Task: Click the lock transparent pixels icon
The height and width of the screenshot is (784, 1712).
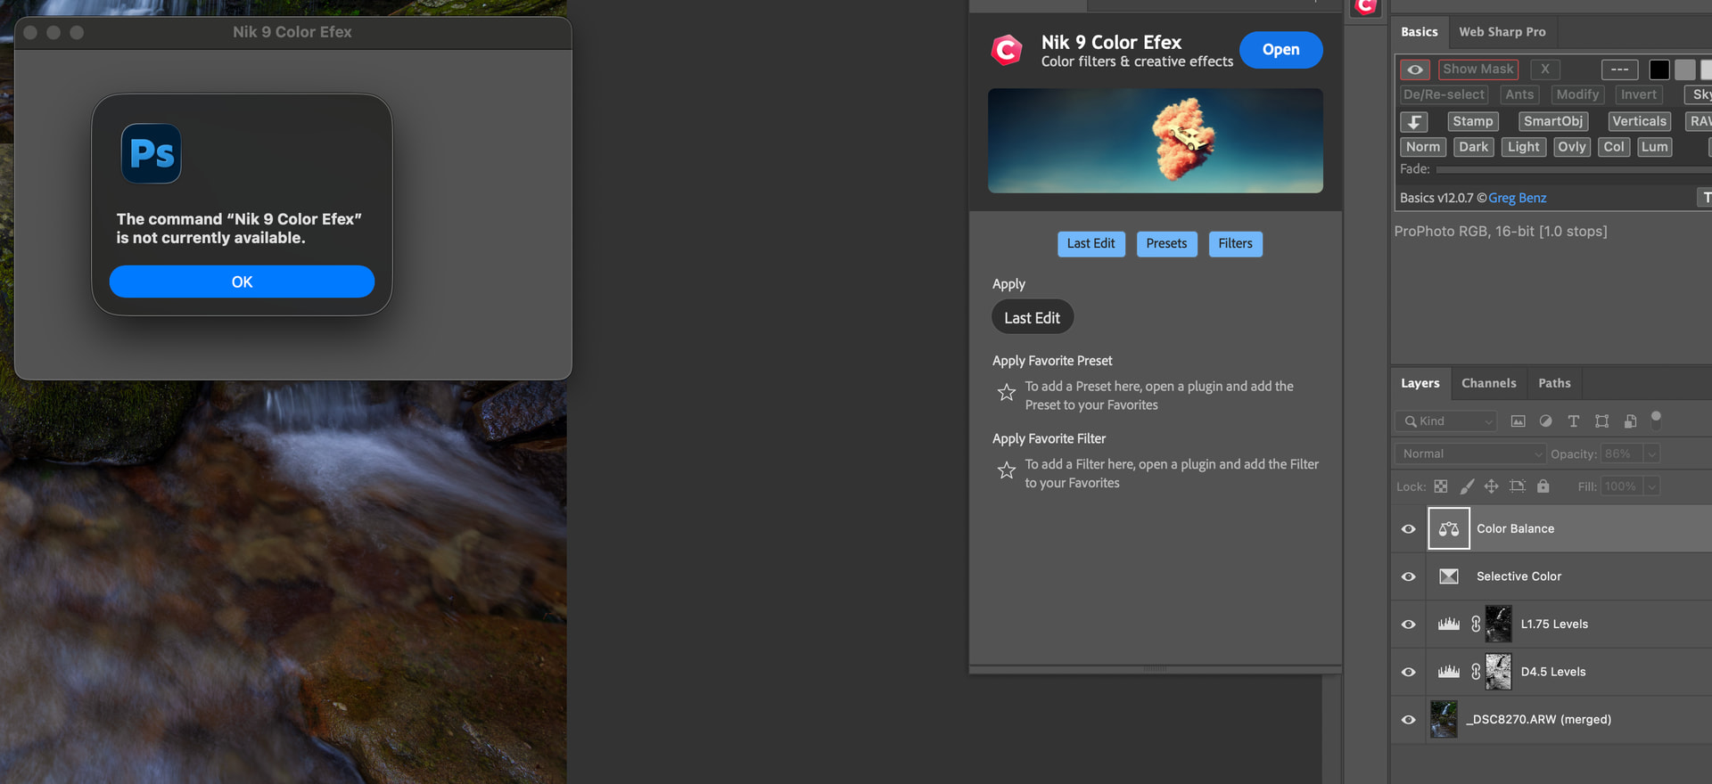Action: [x=1441, y=486]
